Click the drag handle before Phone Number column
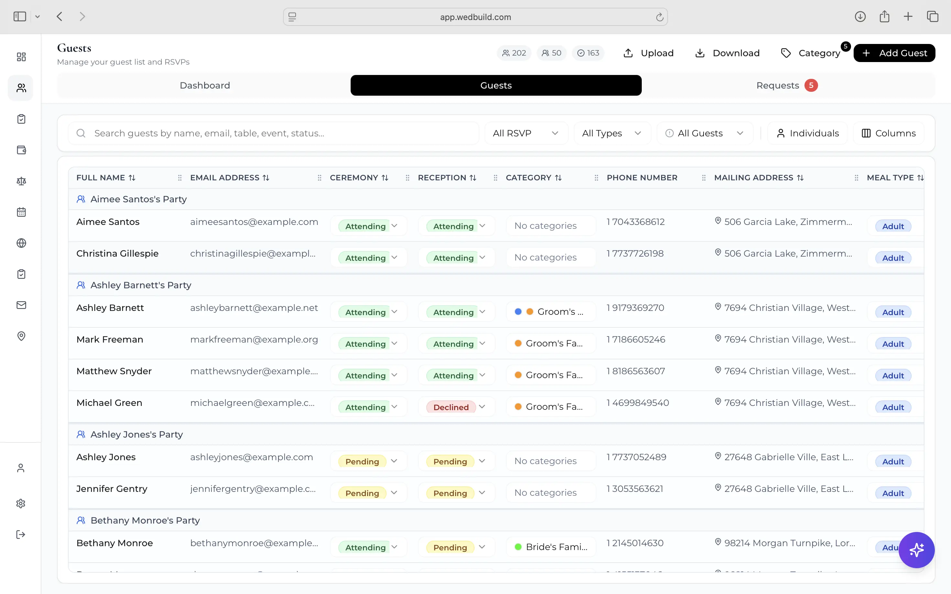Viewport: 951px width, 594px height. (596, 177)
